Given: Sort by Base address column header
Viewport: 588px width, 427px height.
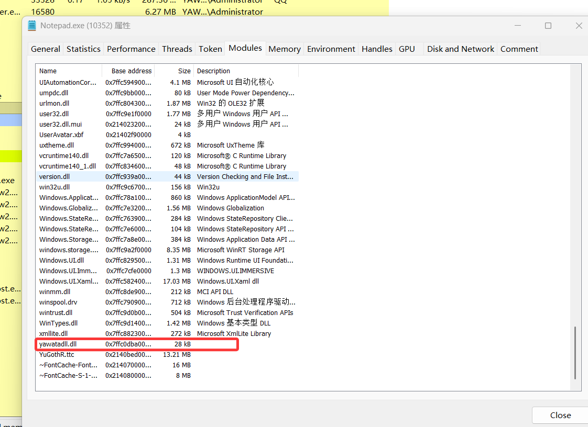Looking at the screenshot, I should 128,71.
